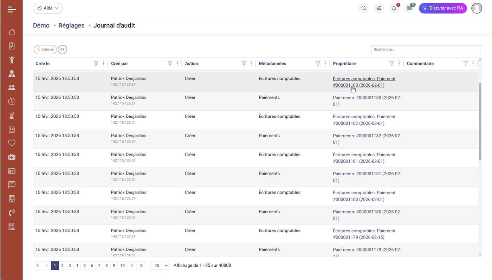
Task: Go to page 5 in pagination
Action: coord(84,266)
